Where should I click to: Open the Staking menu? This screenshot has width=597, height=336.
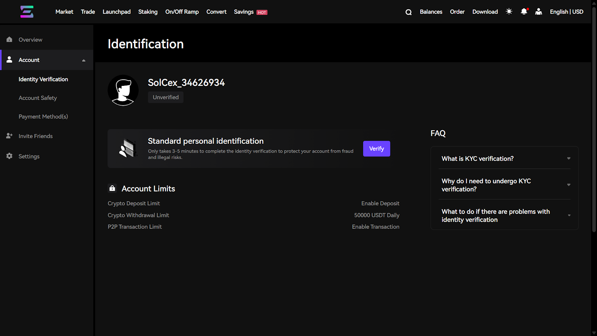148,12
